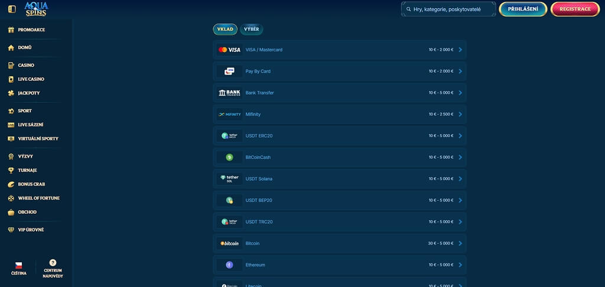The height and width of the screenshot is (287, 605).
Task: Click the Bonus Crab icon
Action: tap(11, 184)
